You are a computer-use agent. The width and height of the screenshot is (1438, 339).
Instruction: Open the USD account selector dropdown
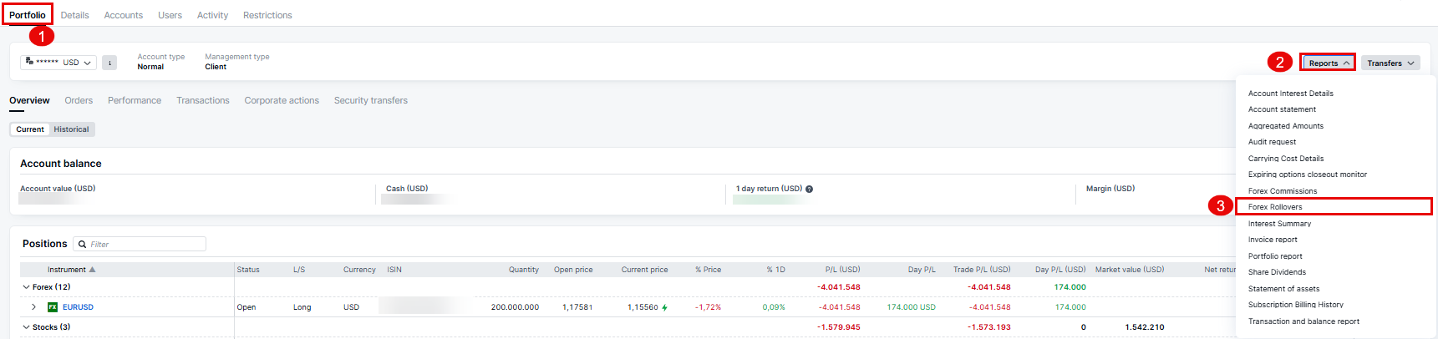tap(58, 63)
